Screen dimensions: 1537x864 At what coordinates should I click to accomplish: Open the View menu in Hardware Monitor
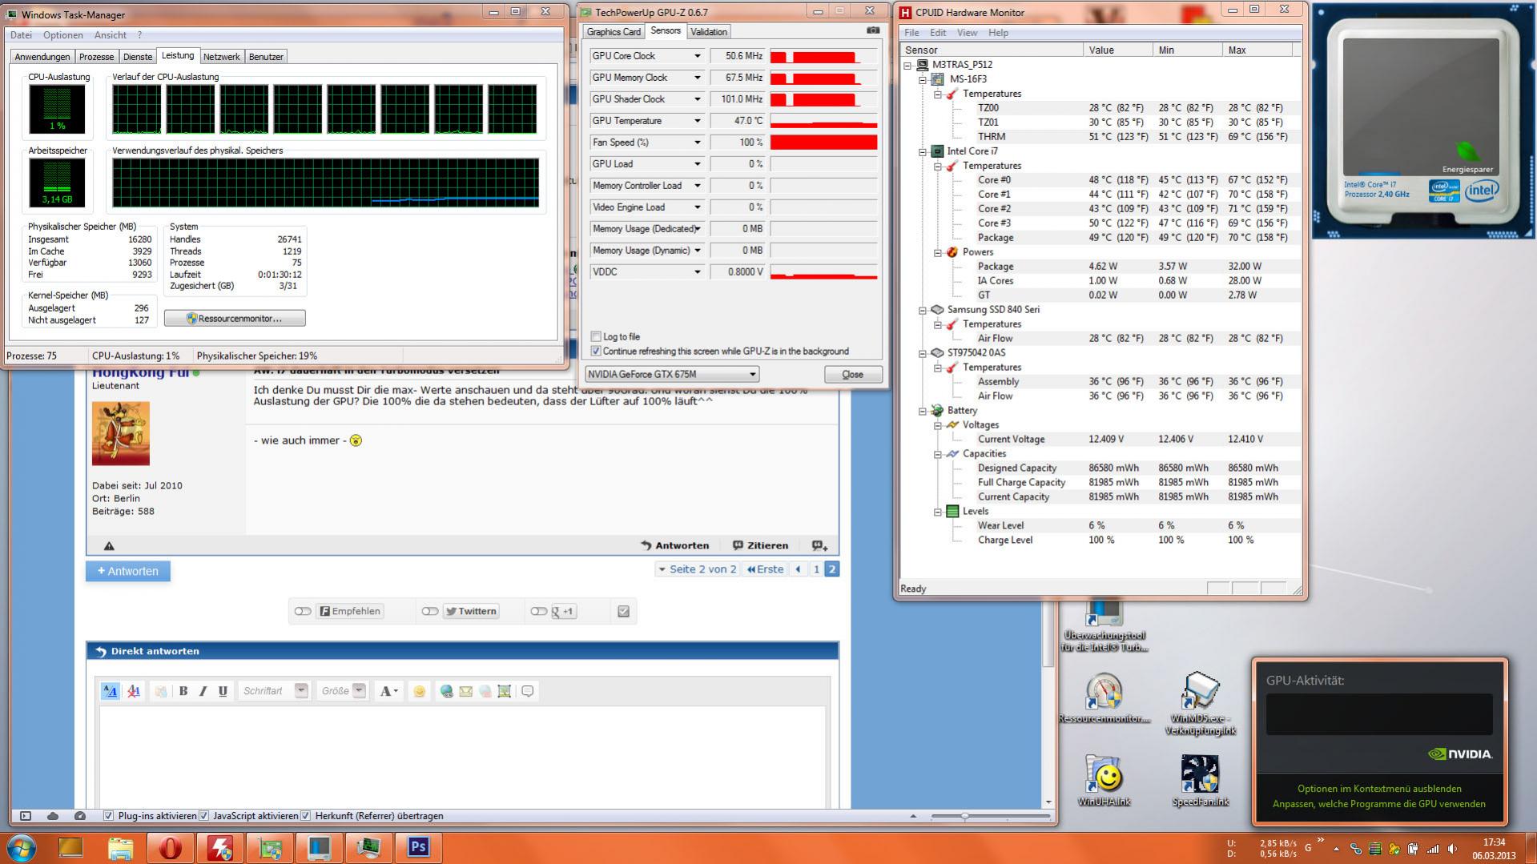point(967,33)
